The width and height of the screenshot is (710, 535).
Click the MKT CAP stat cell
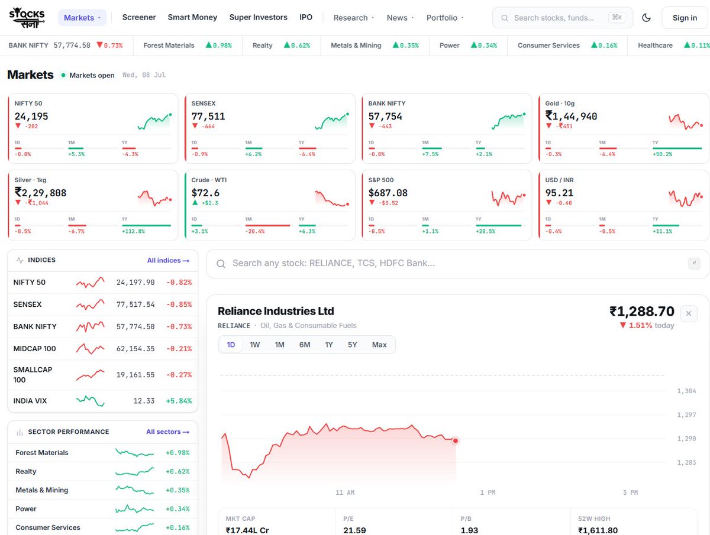(276, 523)
